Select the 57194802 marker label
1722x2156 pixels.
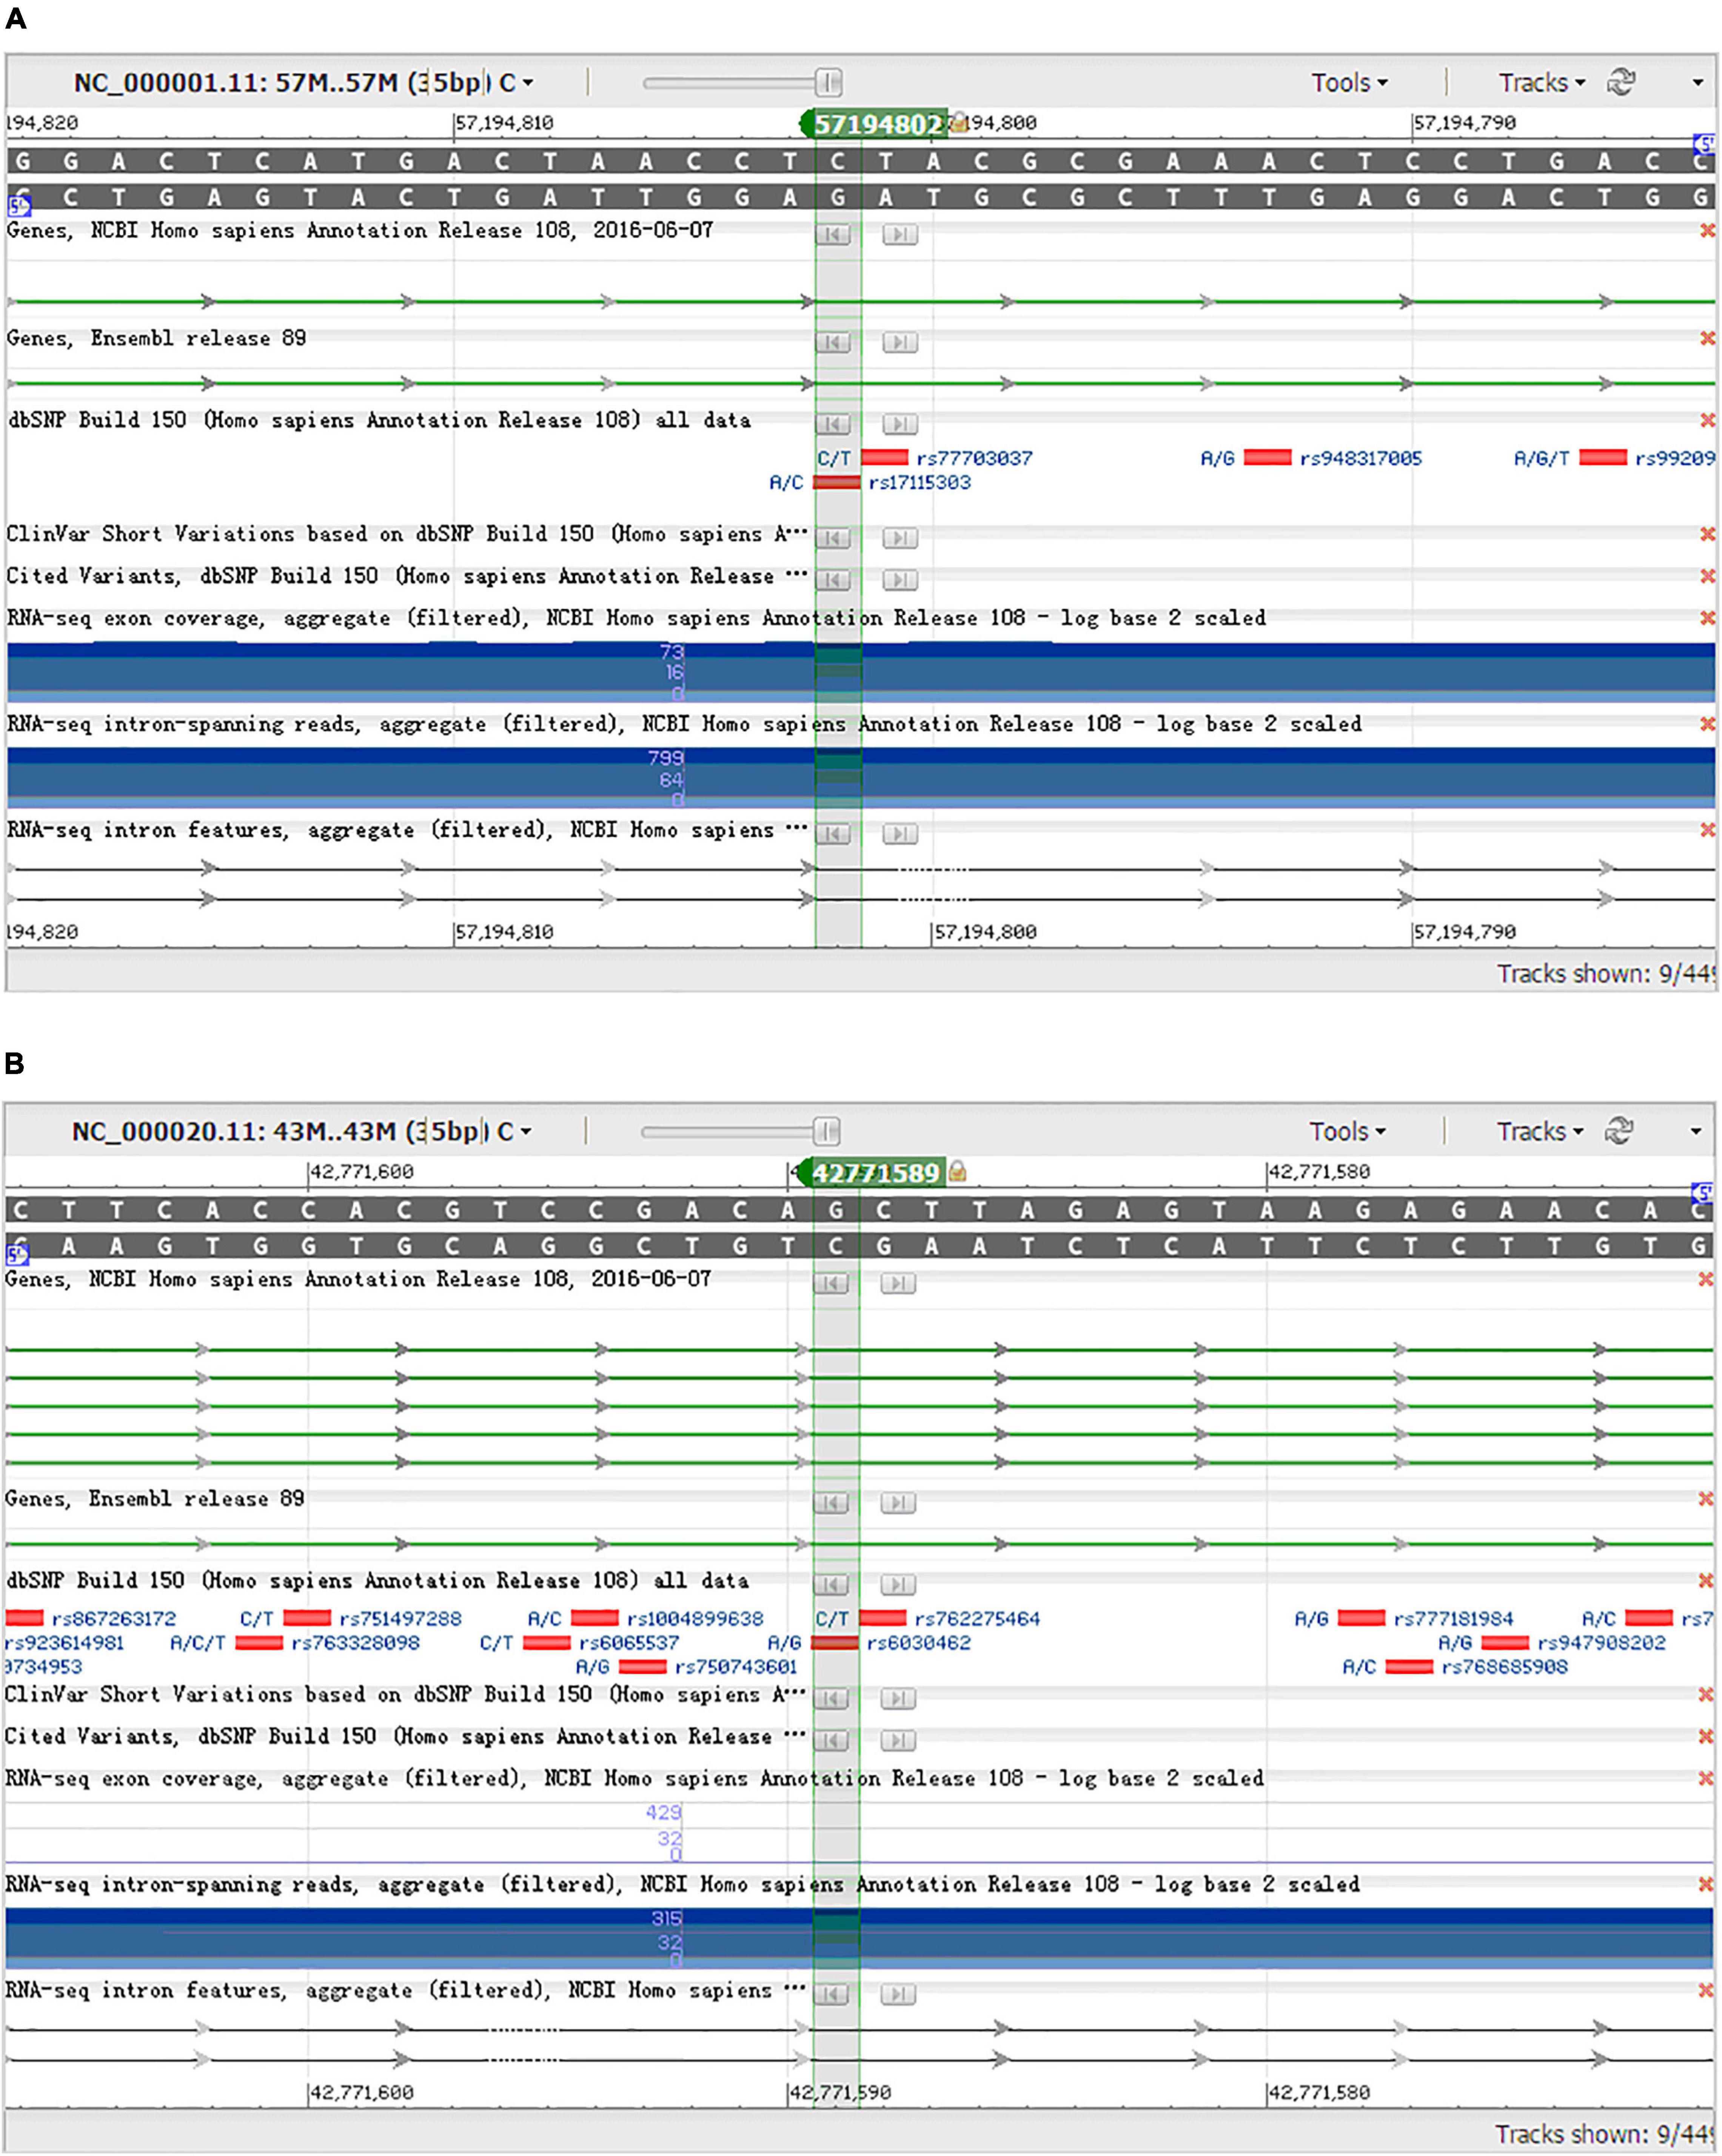pos(875,124)
